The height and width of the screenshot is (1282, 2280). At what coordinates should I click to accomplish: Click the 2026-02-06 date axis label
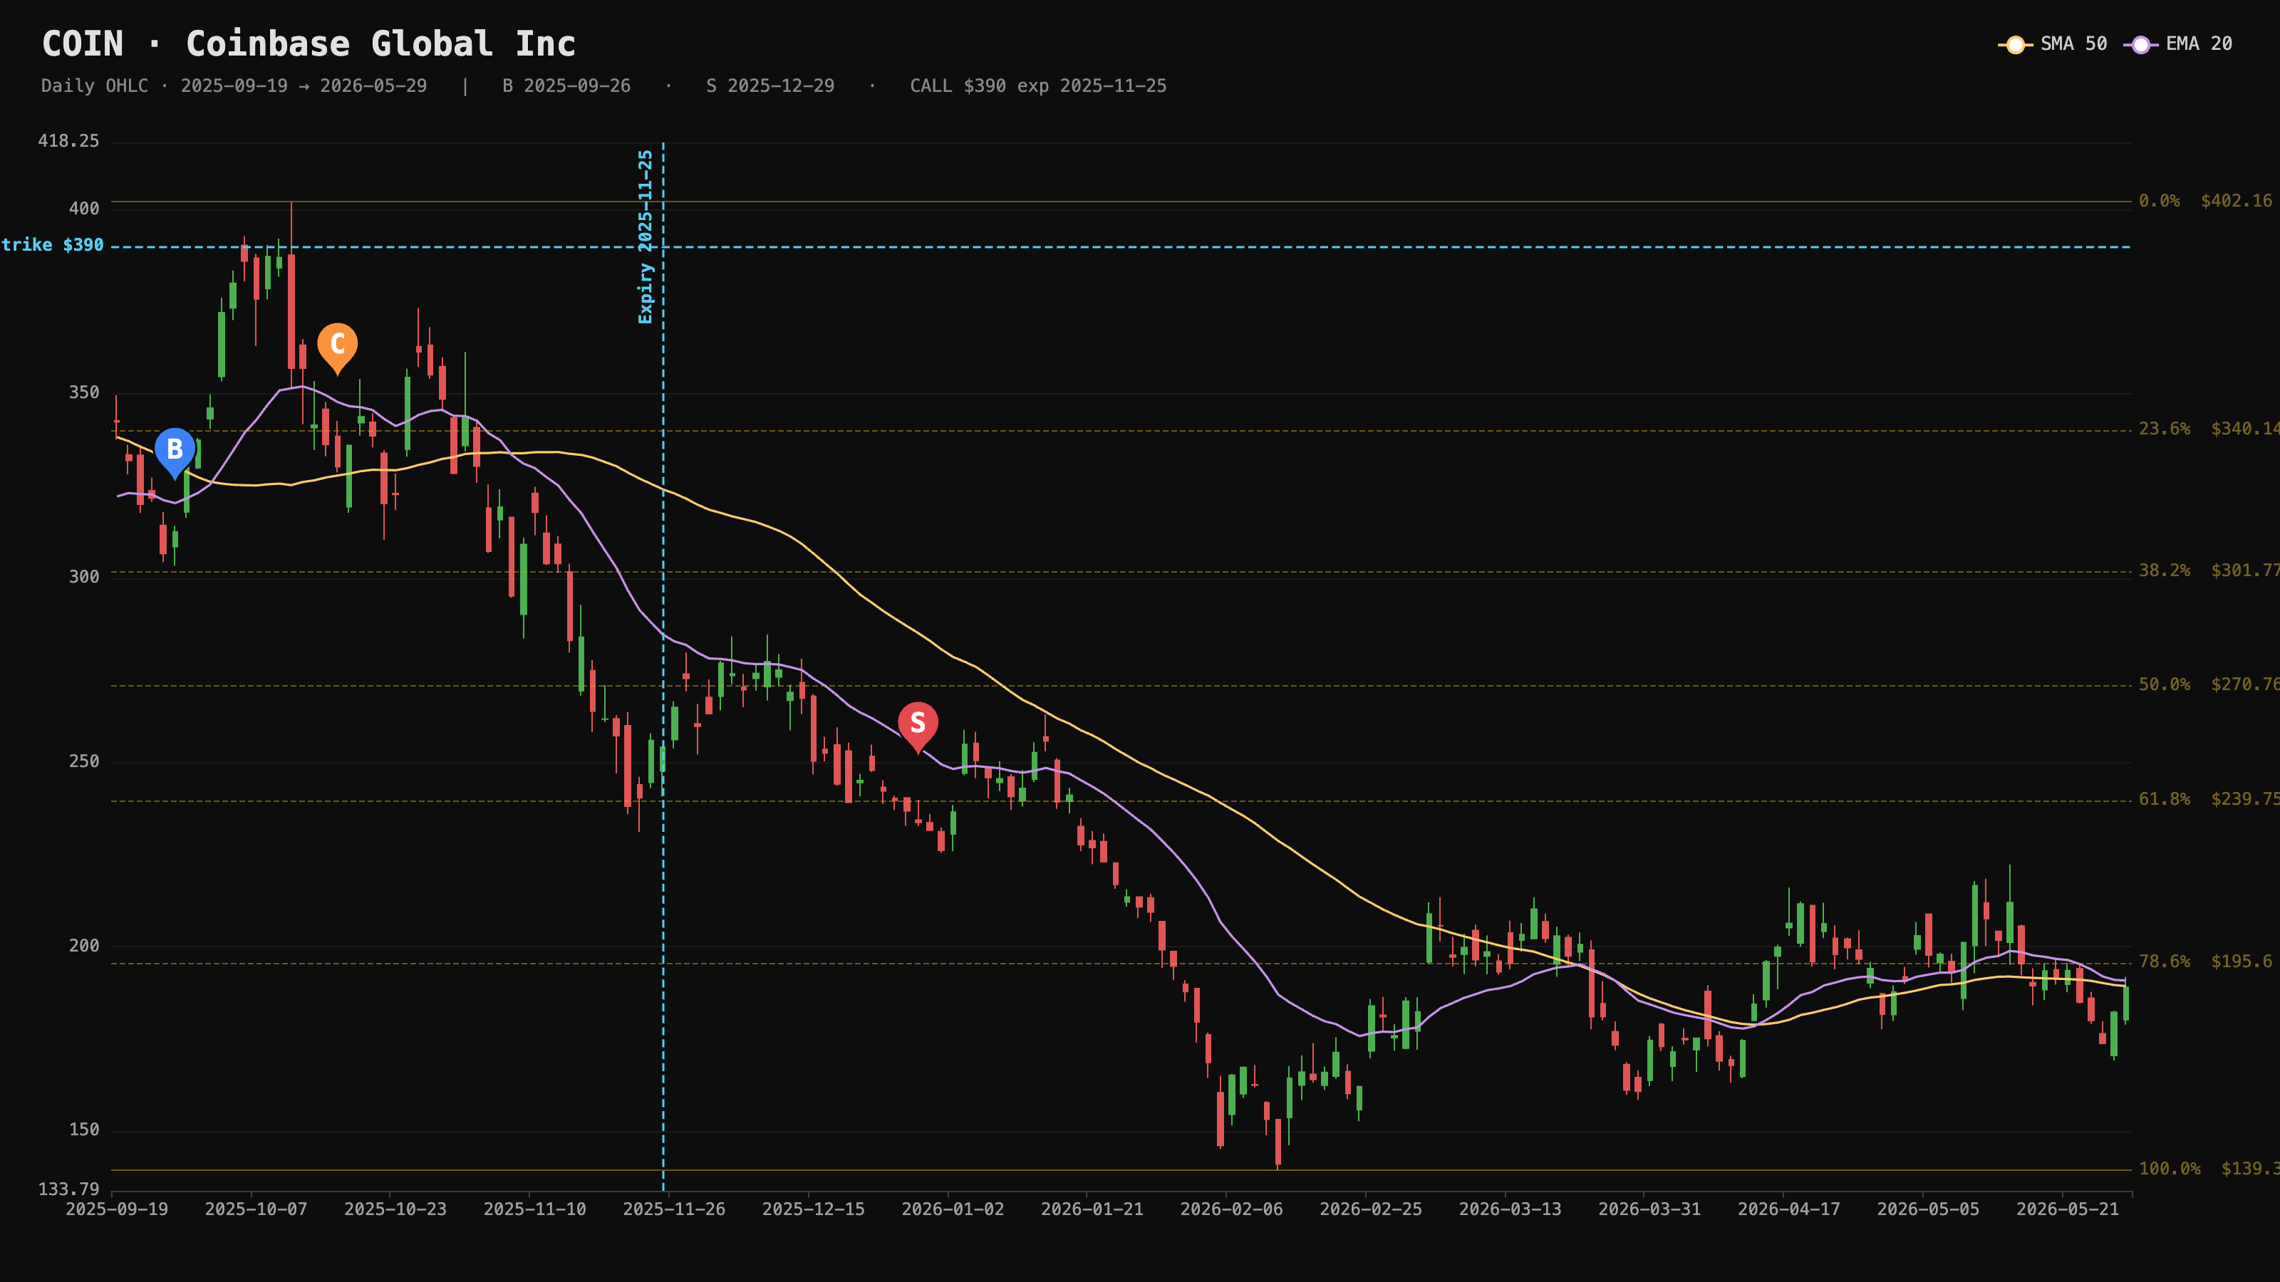1231,1209
